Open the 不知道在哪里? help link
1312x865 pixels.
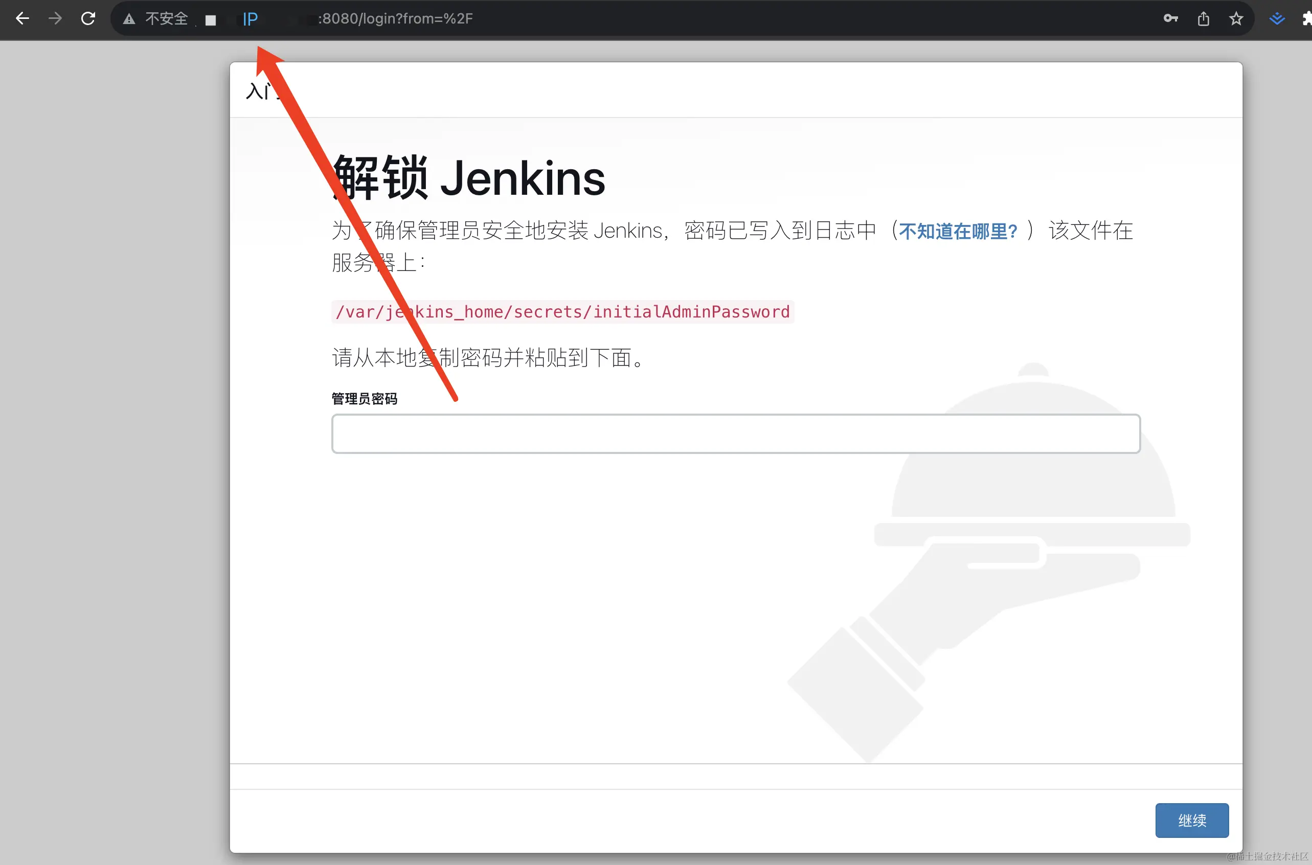958,231
